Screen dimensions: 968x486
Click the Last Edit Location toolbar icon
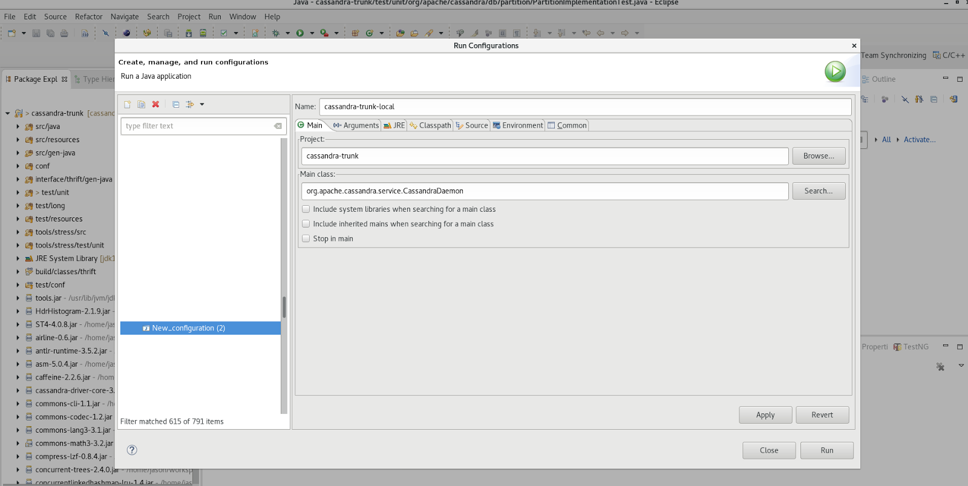click(x=586, y=33)
